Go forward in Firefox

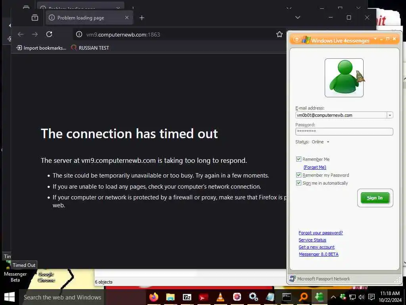coord(35,34)
